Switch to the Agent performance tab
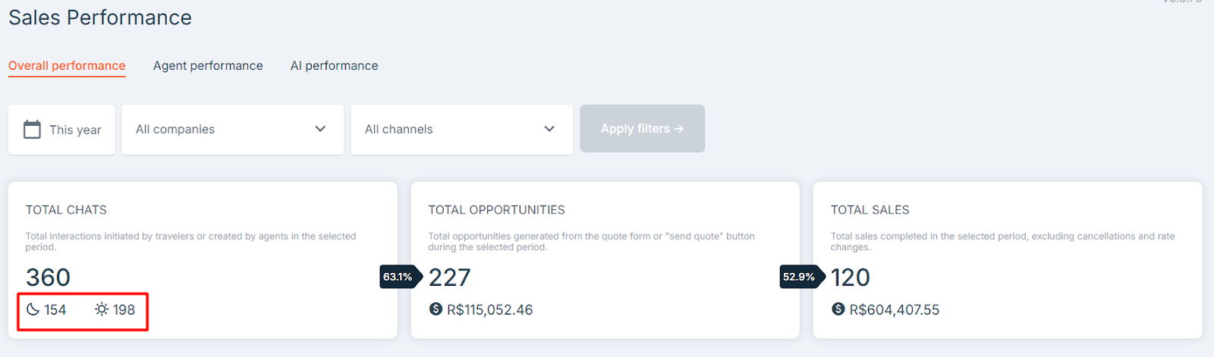The width and height of the screenshot is (1214, 357). [208, 66]
